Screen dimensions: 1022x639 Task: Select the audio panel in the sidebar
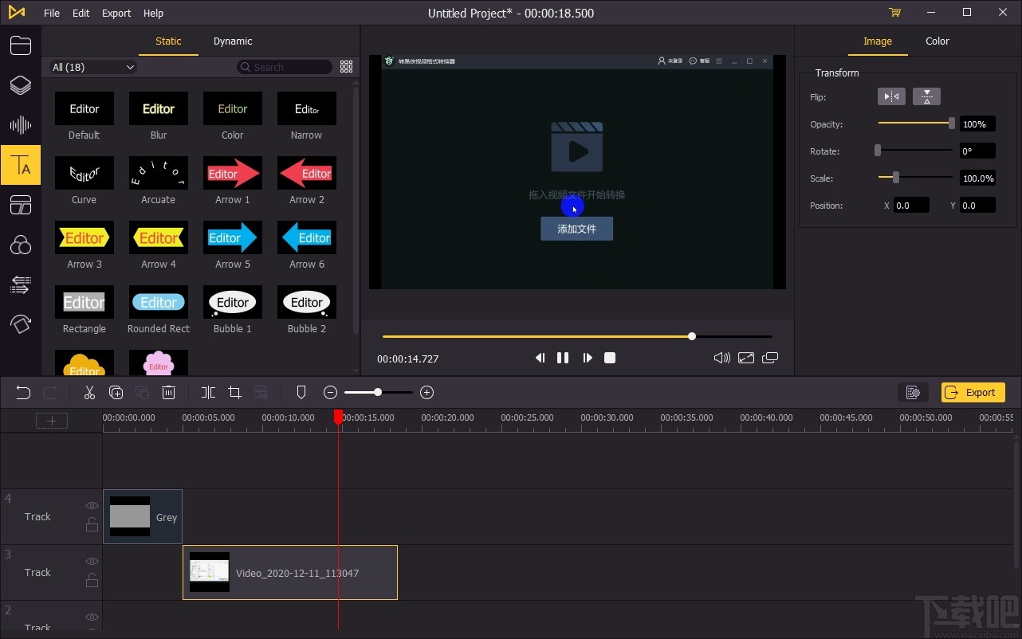[21, 125]
